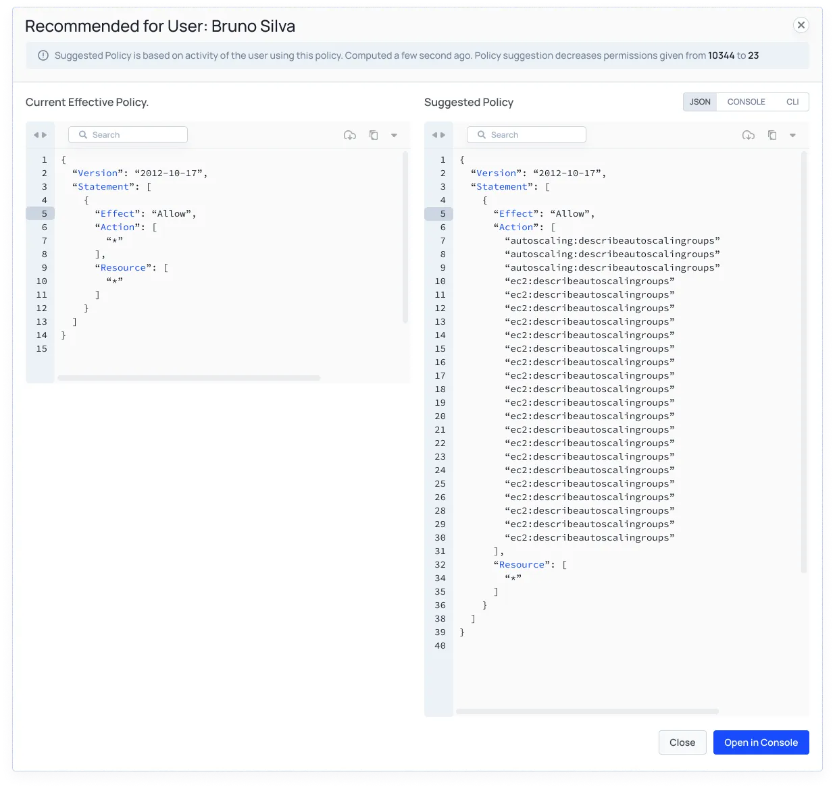This screenshot has width=835, height=789.
Task: Click horizontal scrollbar under Suggested Policy code
Action: coord(587,711)
